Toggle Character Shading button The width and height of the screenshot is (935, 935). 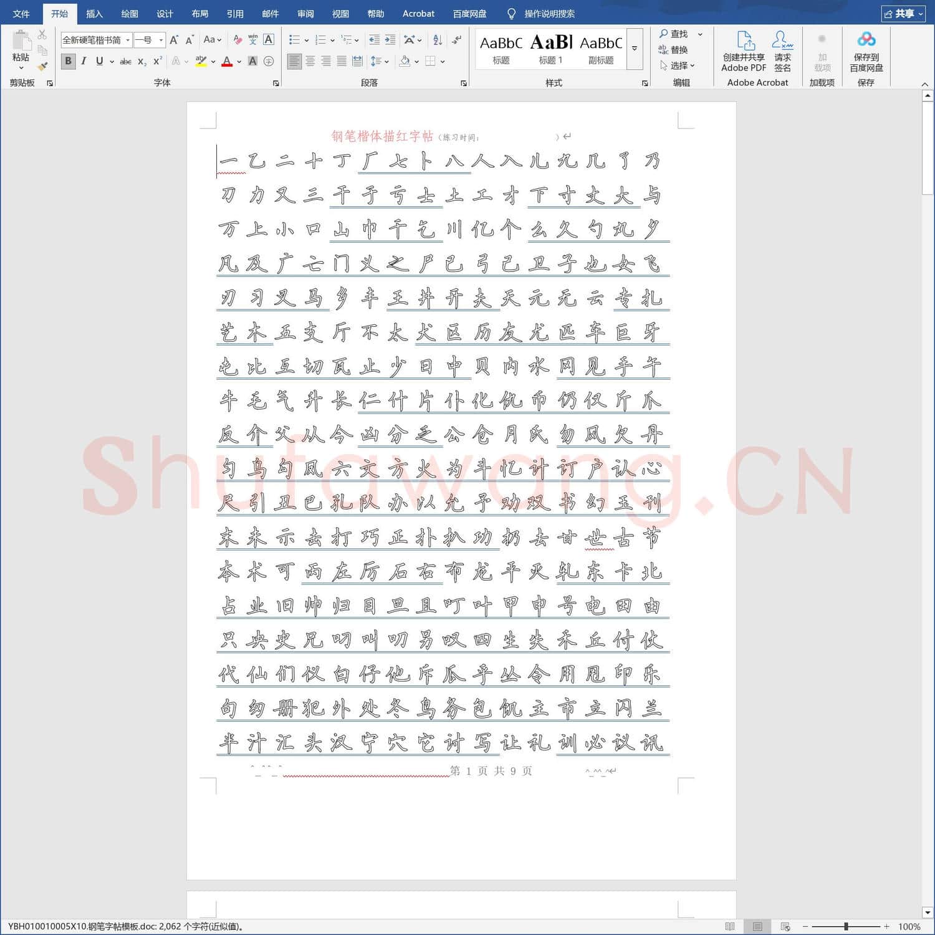point(252,61)
